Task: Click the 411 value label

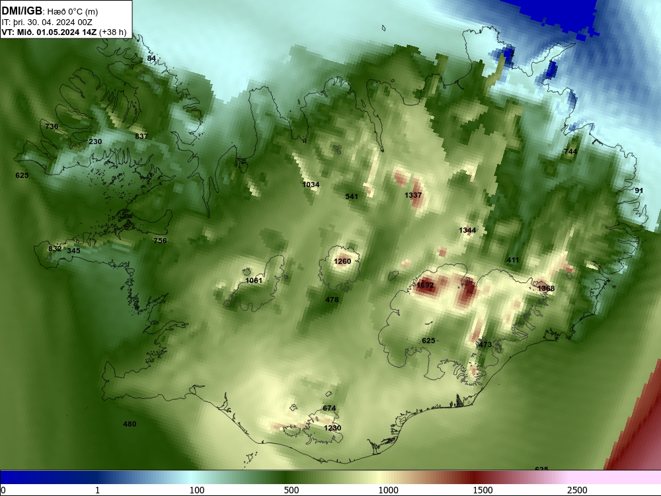Action: point(513,260)
